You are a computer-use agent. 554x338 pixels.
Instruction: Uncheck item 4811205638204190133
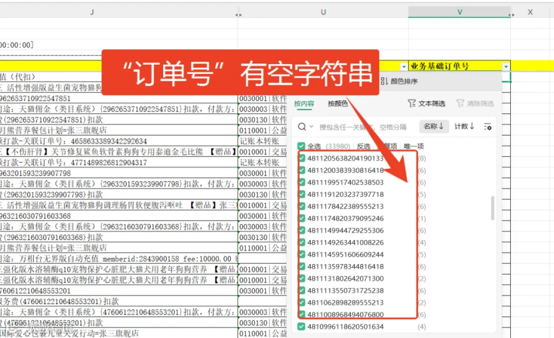302,158
